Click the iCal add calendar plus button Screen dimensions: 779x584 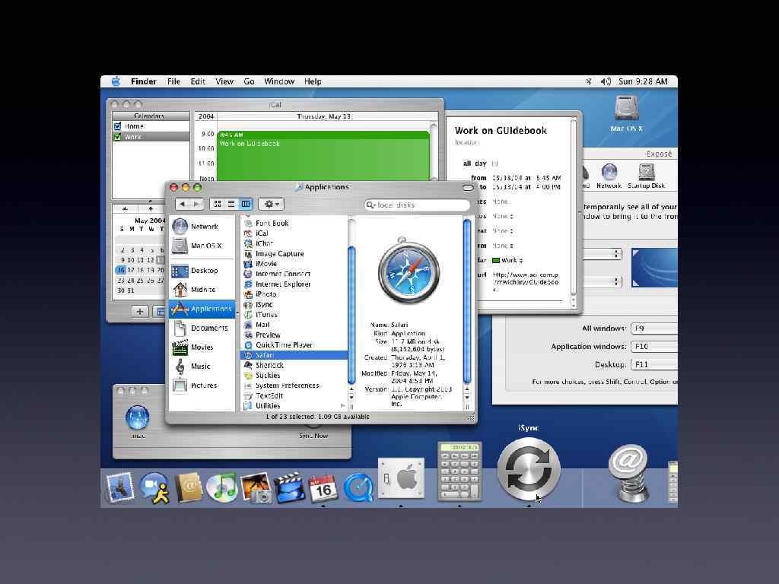[x=140, y=312]
